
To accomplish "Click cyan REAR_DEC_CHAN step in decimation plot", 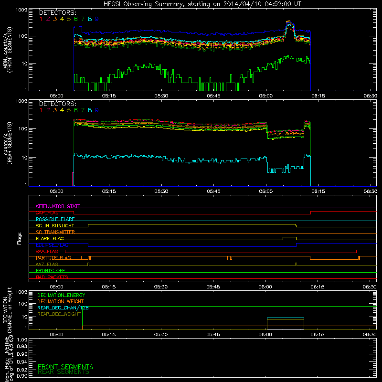I will (x=285, y=318).
